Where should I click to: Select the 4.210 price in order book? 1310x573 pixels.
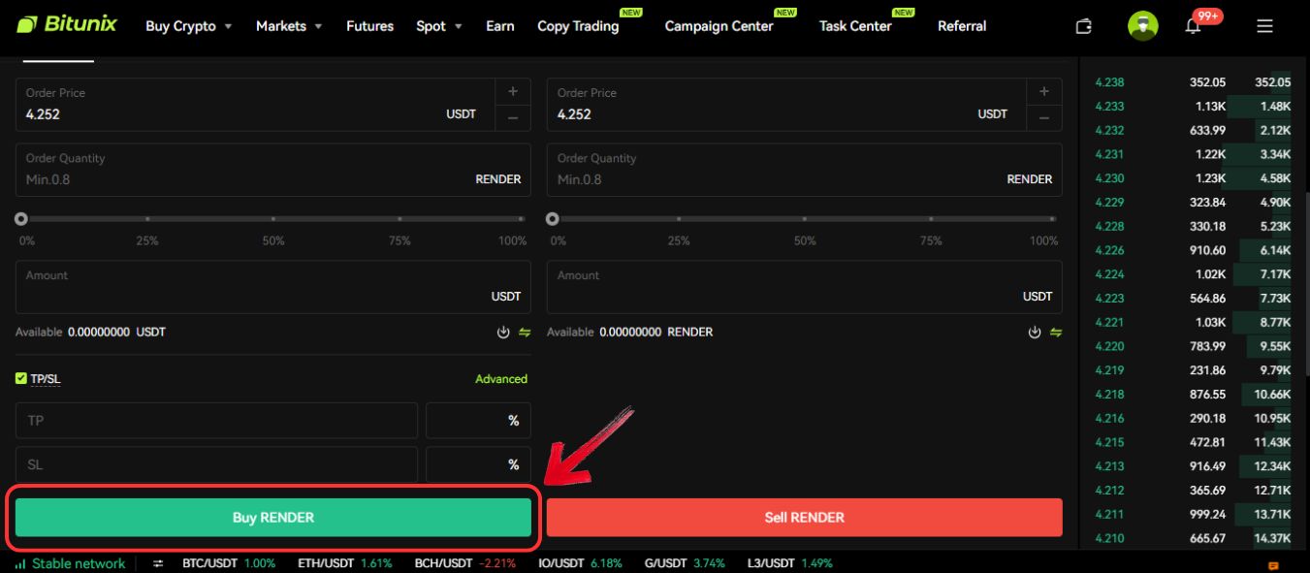pos(1109,538)
